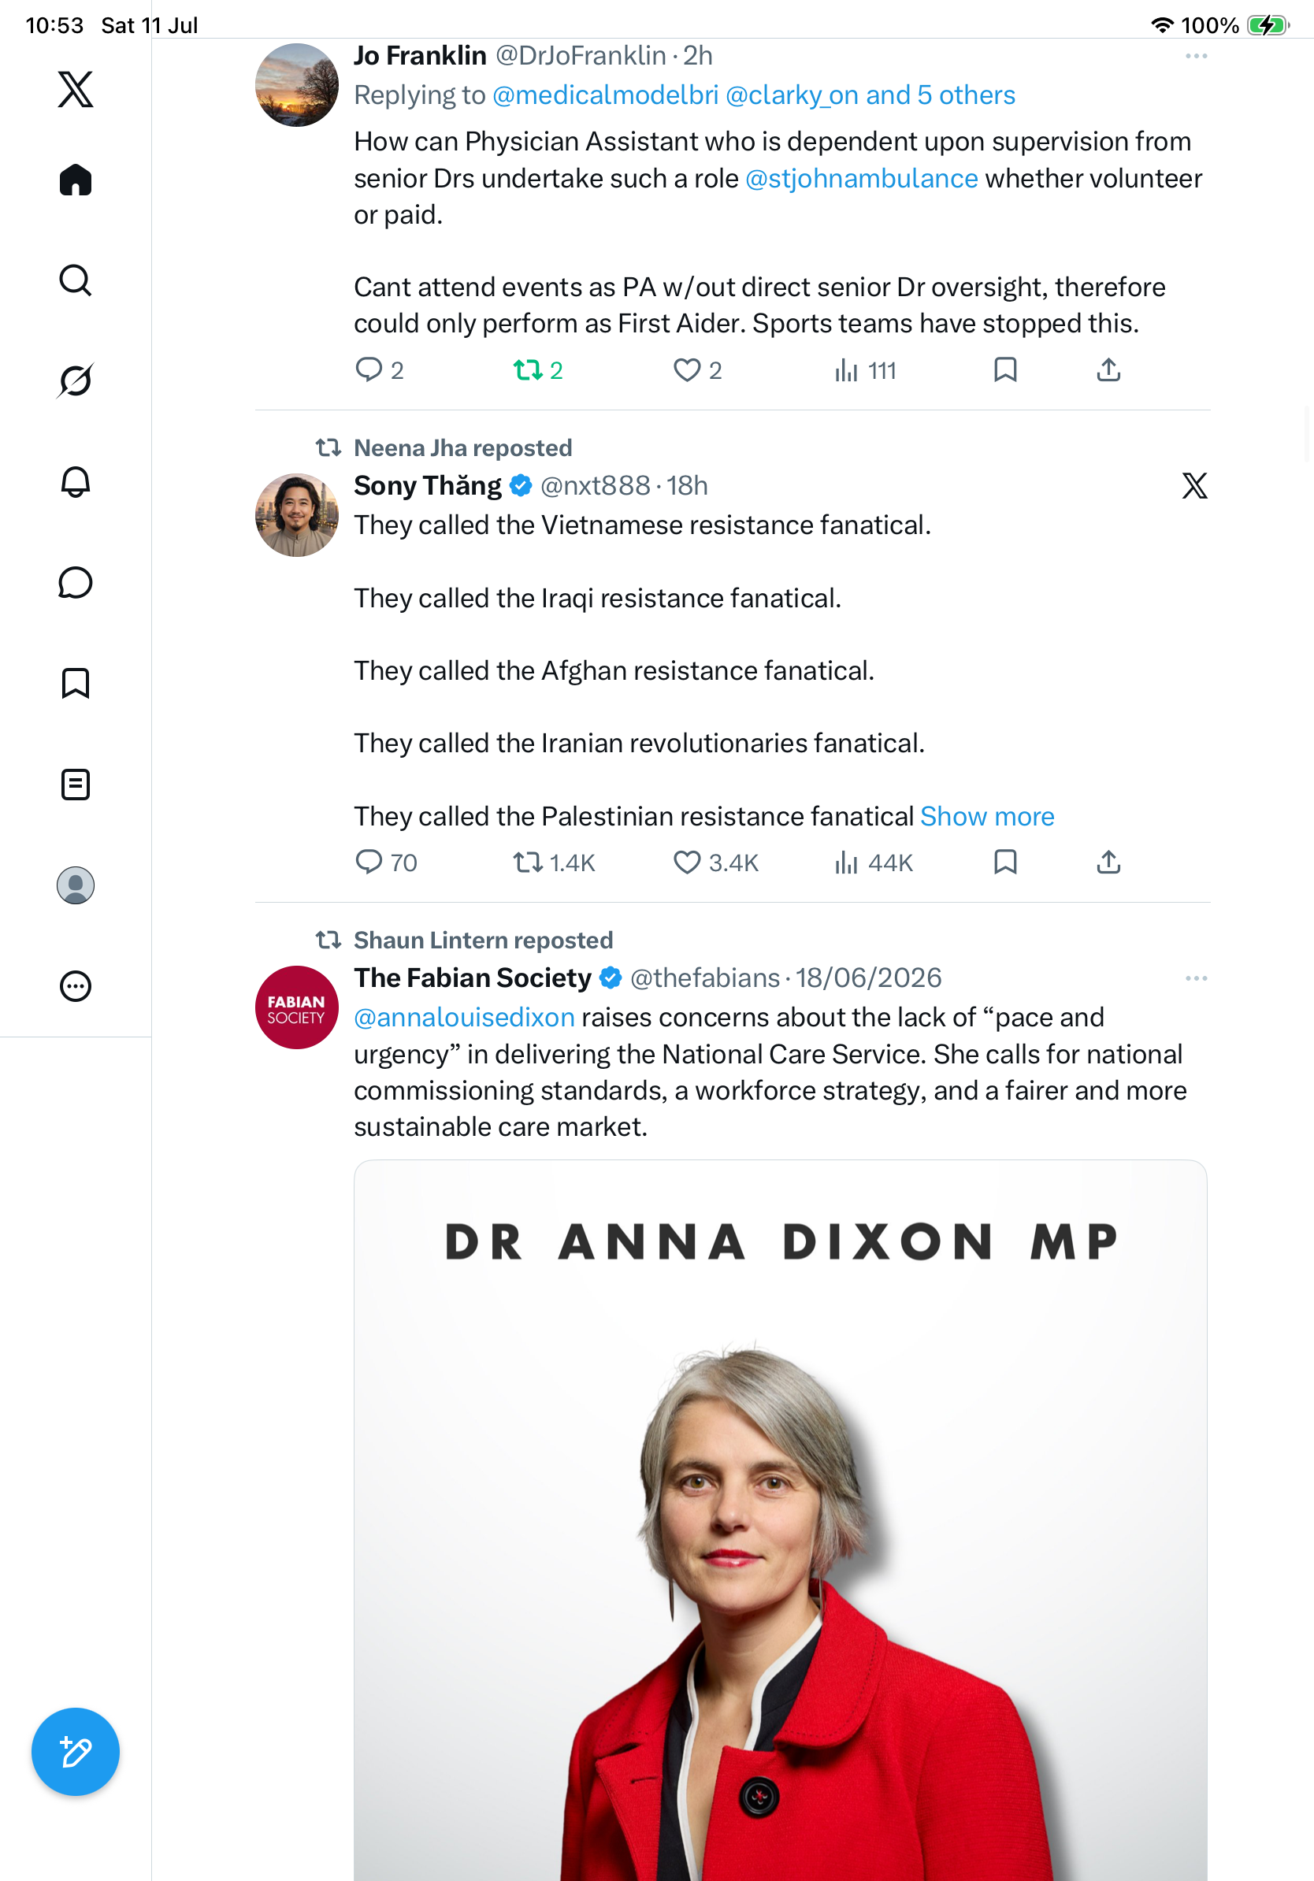This screenshot has height=1881, width=1314.
Task: Undo repost on Jo Franklin's tweet
Action: pyautogui.click(x=537, y=370)
